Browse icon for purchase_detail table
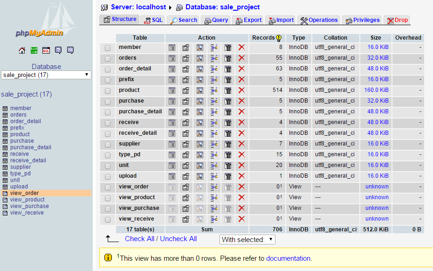This screenshot has width=433, height=271. [x=172, y=112]
